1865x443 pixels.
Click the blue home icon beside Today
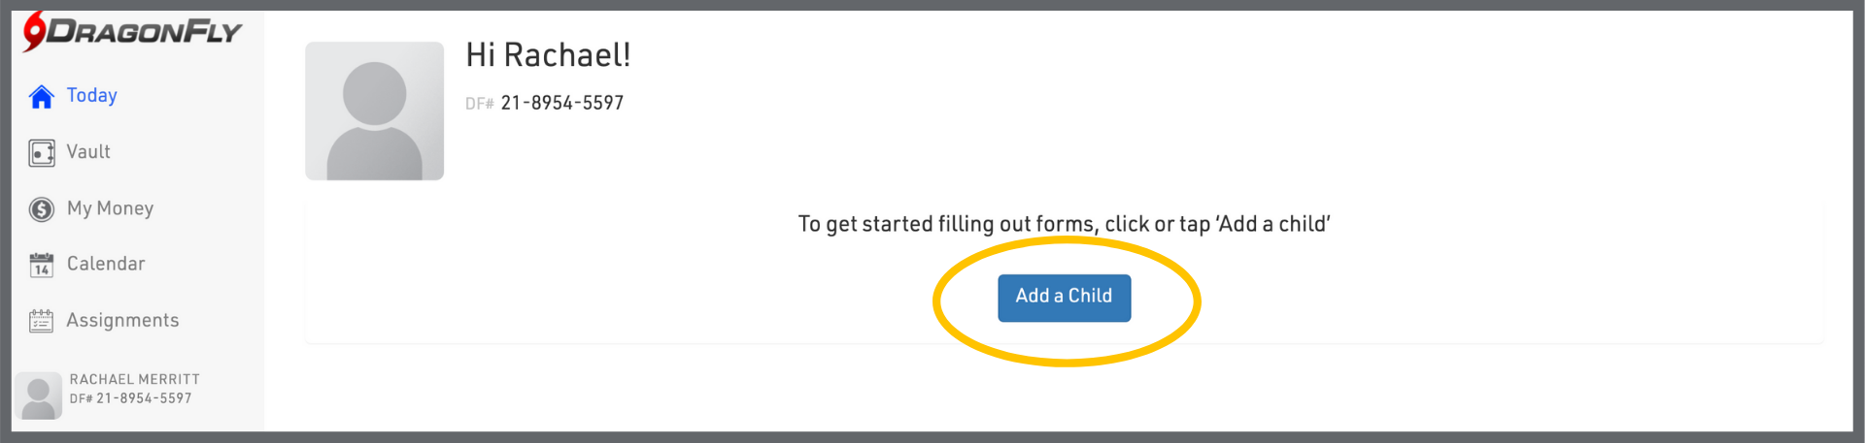coord(42,97)
